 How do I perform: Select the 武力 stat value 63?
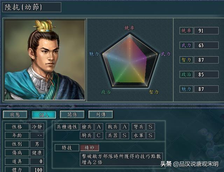[206, 45]
